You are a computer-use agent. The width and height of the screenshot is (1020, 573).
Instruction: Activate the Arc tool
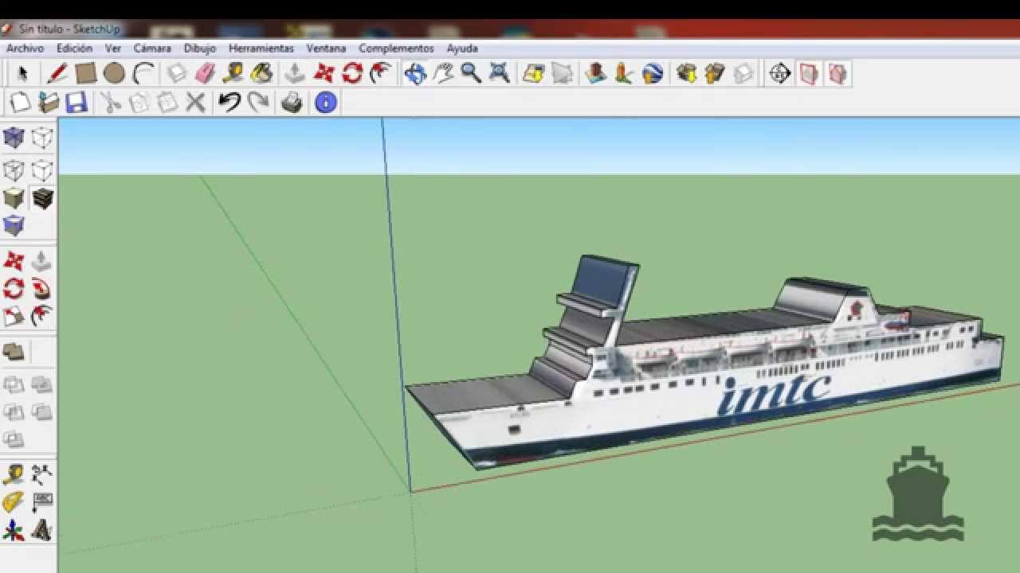tap(143, 73)
